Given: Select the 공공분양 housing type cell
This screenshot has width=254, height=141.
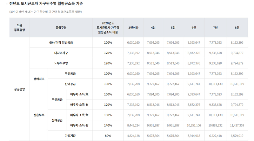Looking at the screenshot, I should 19,89.
